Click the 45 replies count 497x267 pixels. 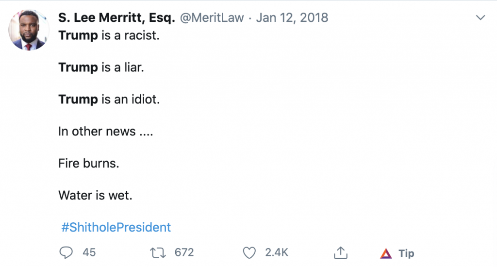(89, 252)
